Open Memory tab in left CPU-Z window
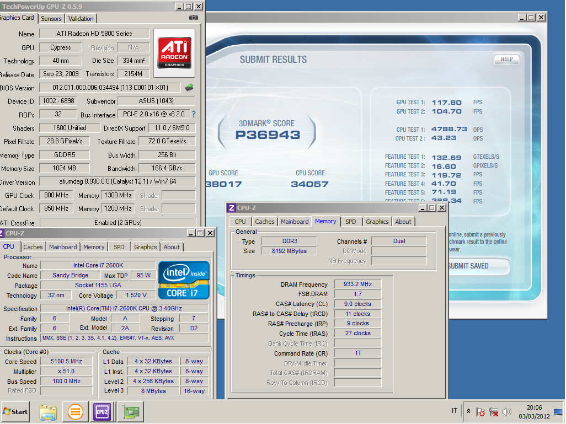This screenshot has height=424, width=566. [94, 247]
